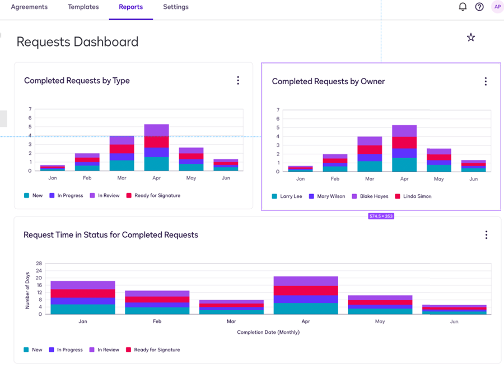Click the Requests Dashboard heading
Image resolution: width=504 pixels, height=368 pixels.
tap(77, 42)
